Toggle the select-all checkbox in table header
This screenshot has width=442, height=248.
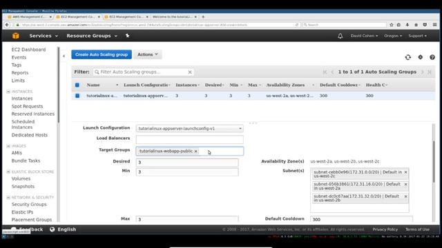[x=77, y=85]
